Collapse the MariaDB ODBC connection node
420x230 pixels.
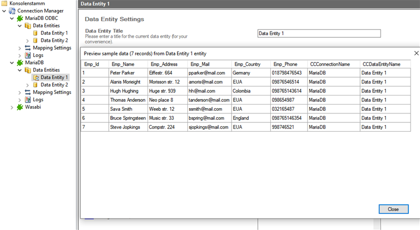click(x=12, y=18)
